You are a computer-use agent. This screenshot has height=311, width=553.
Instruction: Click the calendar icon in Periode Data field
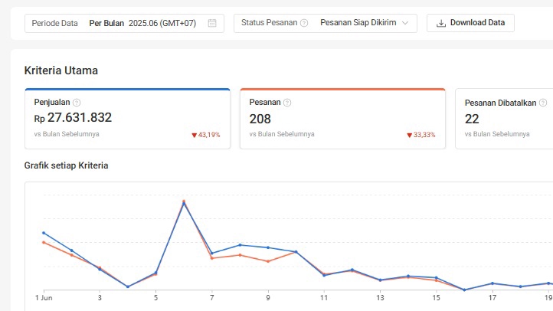212,23
